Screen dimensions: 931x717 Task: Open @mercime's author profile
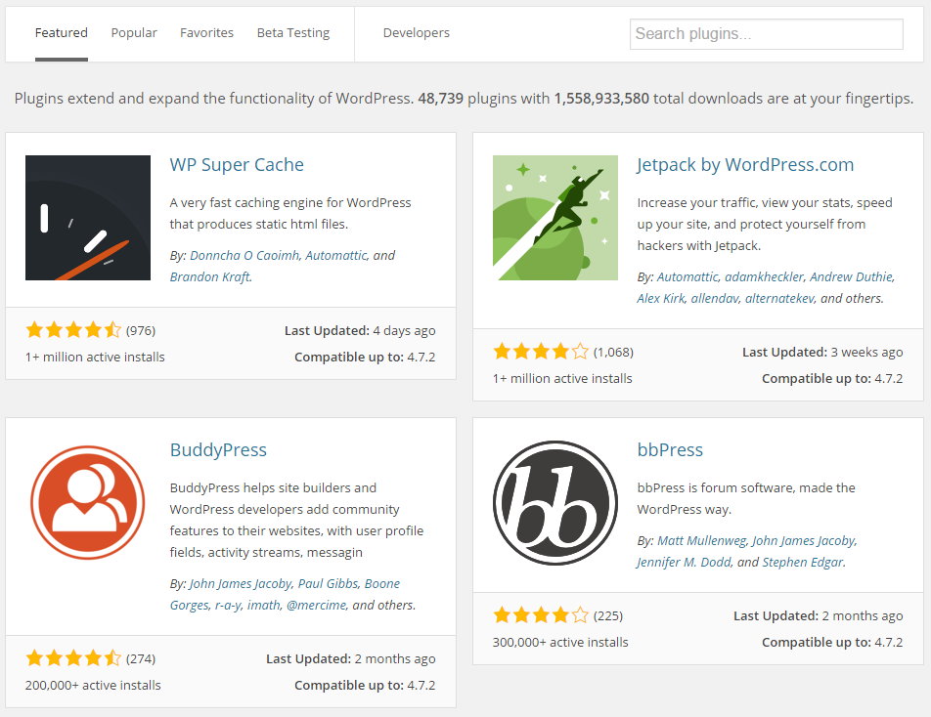pyautogui.click(x=316, y=605)
